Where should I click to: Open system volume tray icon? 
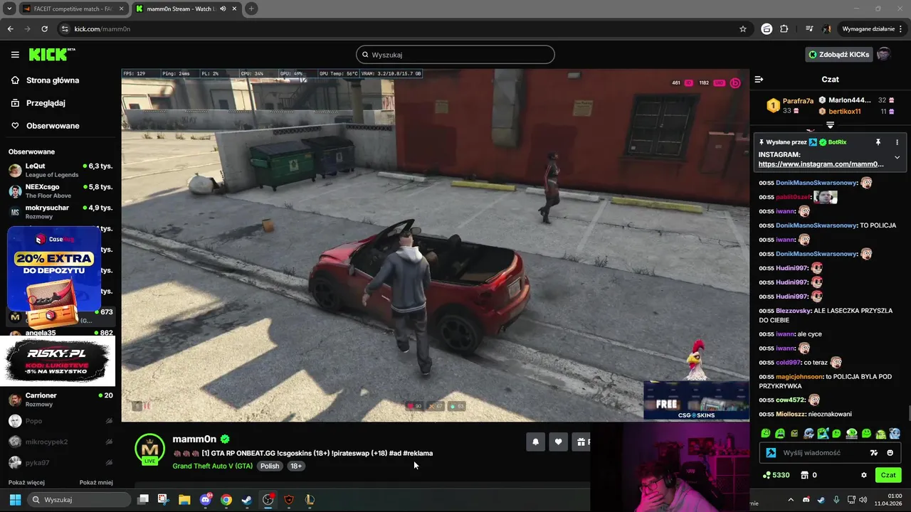coord(863,499)
